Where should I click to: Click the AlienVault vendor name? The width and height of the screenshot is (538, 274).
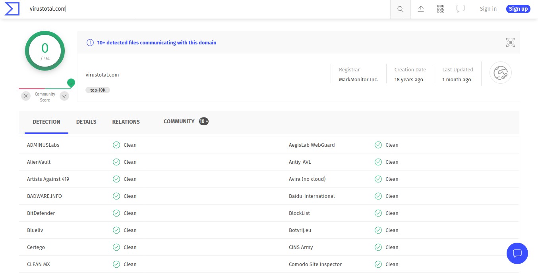click(x=39, y=162)
